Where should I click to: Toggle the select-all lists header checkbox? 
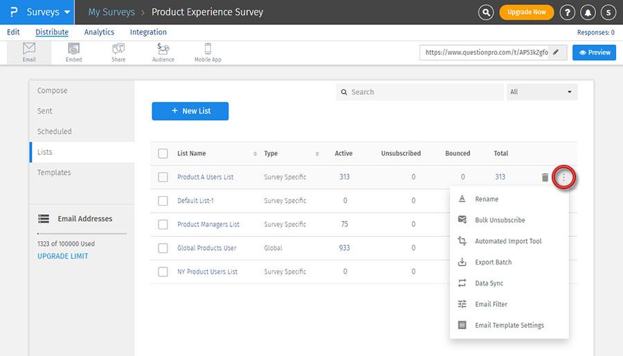(x=163, y=154)
